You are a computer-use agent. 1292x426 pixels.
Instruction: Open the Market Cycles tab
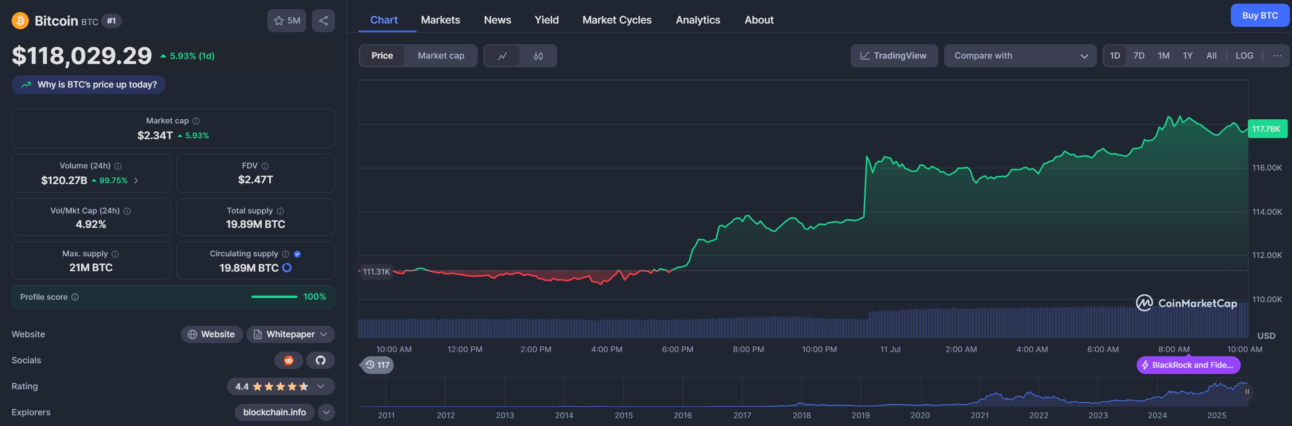pos(617,20)
